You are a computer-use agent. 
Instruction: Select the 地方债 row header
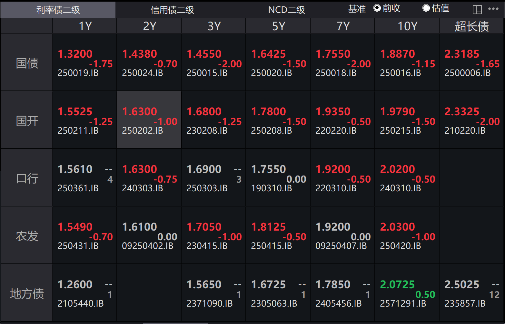pyautogui.click(x=27, y=294)
